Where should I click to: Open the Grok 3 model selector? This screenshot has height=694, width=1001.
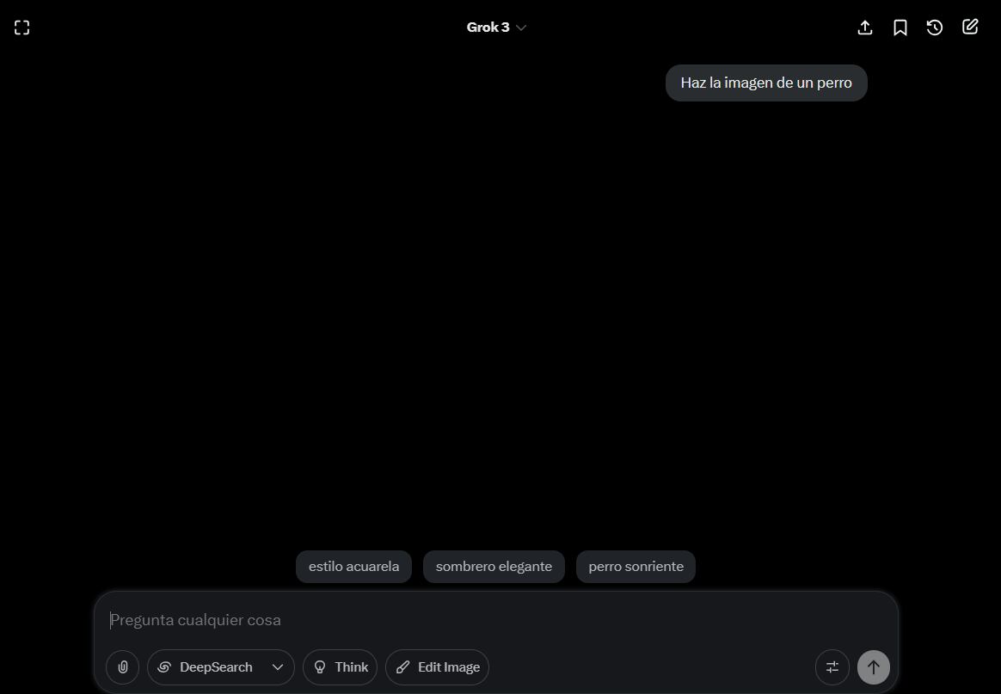coord(496,27)
